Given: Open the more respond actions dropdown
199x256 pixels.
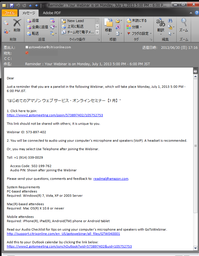Looking at the screenshot, I should tap(54, 34).
